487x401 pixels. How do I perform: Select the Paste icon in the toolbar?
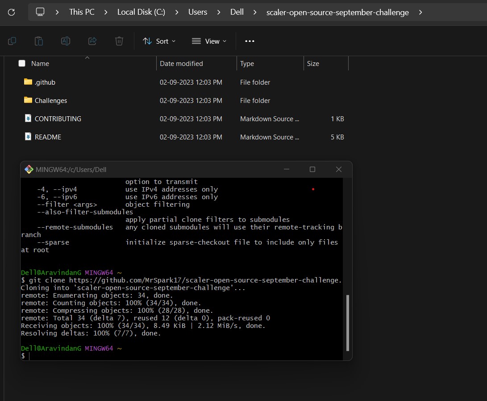(x=39, y=41)
